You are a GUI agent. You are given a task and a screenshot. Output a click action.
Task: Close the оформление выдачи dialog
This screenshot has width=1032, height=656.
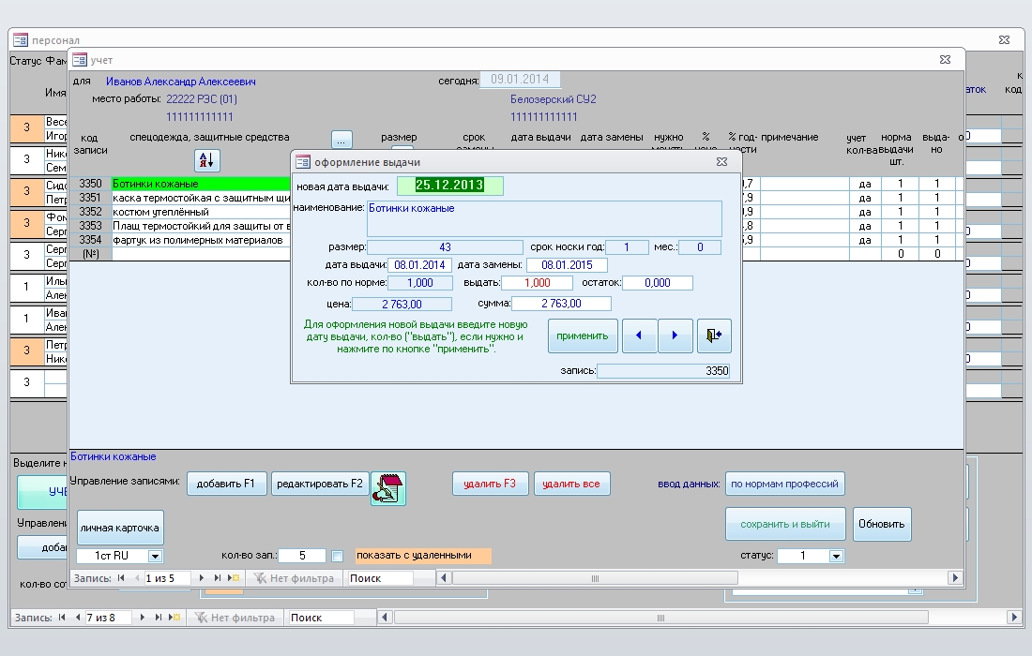(x=721, y=162)
